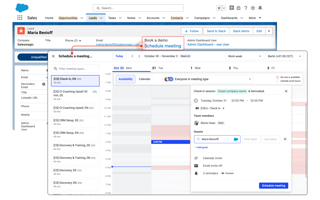
Task: Click the Follow button
Action: [192, 31]
